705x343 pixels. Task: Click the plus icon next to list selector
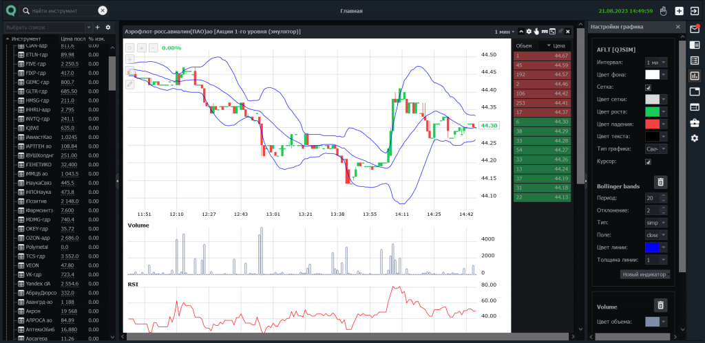pos(97,27)
